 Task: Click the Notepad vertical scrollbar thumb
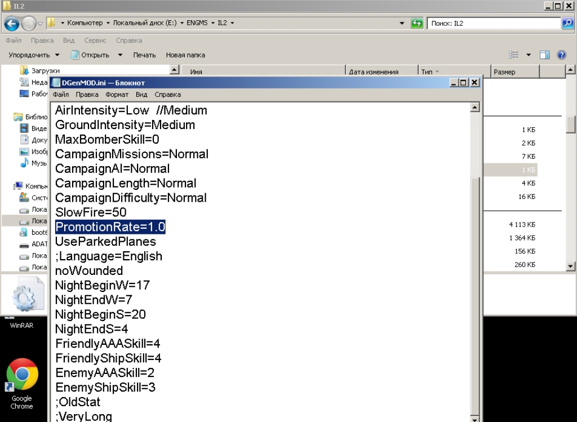(x=475, y=296)
